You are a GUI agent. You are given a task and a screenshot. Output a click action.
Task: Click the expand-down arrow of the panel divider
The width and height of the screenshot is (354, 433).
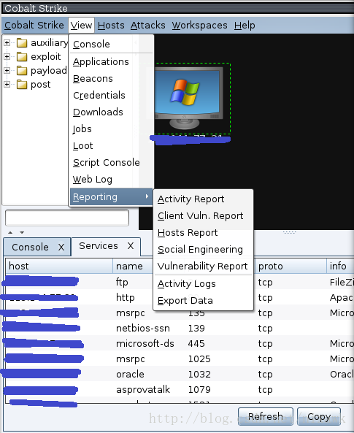22,233
